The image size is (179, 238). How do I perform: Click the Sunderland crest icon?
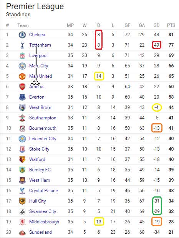pos(22,232)
